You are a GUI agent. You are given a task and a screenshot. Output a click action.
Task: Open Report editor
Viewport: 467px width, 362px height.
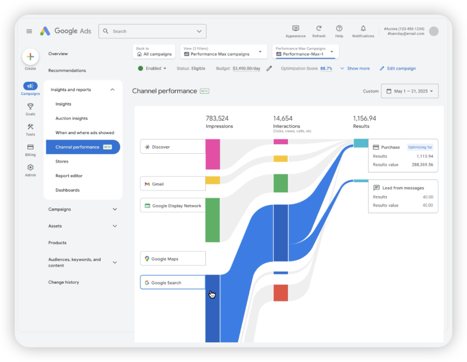69,176
